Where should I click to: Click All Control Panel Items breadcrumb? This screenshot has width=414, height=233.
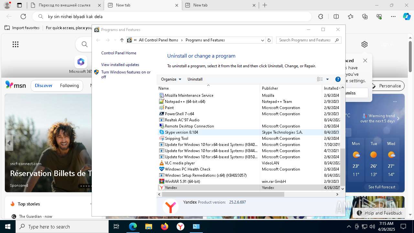(158, 40)
